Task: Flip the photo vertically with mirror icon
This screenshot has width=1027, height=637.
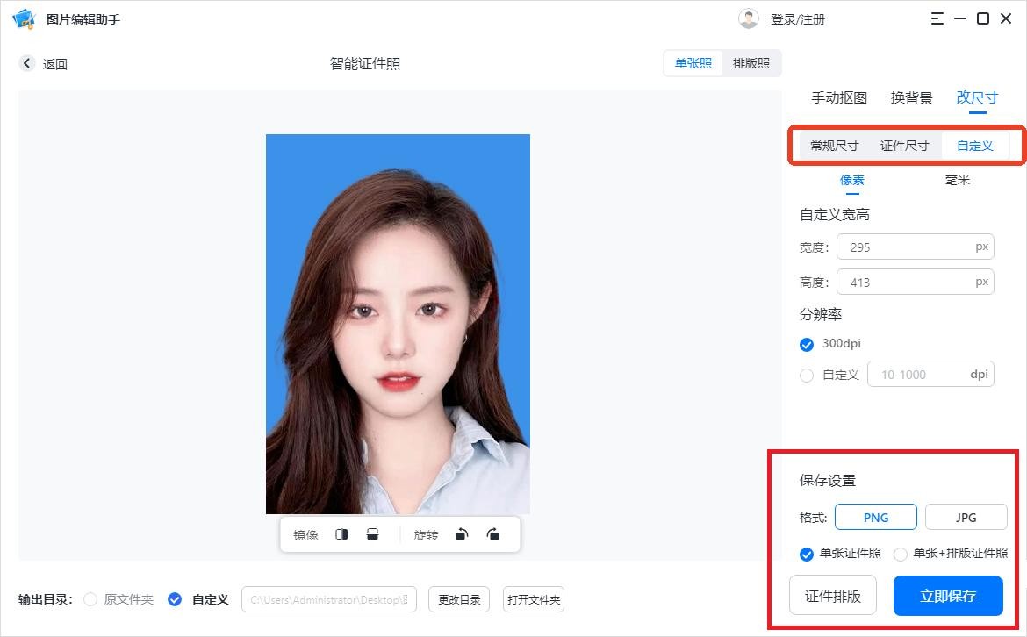Action: [x=372, y=534]
